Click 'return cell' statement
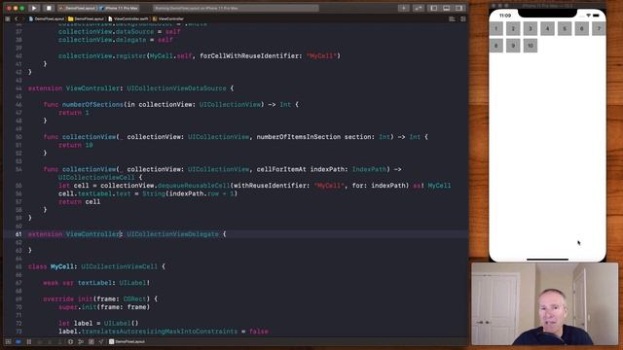623x350 pixels. (x=79, y=201)
